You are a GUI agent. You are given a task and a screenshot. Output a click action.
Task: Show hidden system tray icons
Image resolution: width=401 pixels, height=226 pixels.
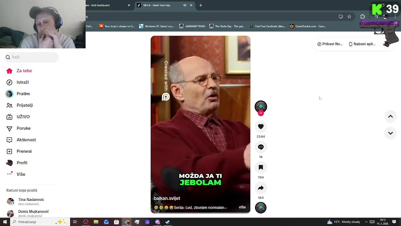[x=366, y=222]
